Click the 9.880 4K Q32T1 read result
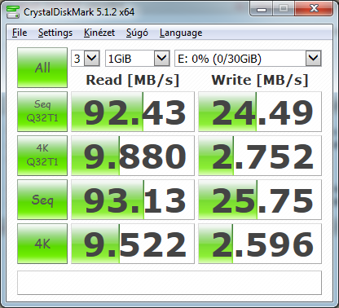 pyautogui.click(x=133, y=156)
